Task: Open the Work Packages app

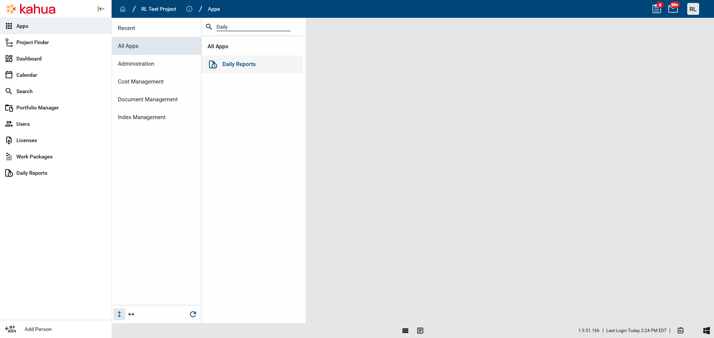Action: [9, 156]
